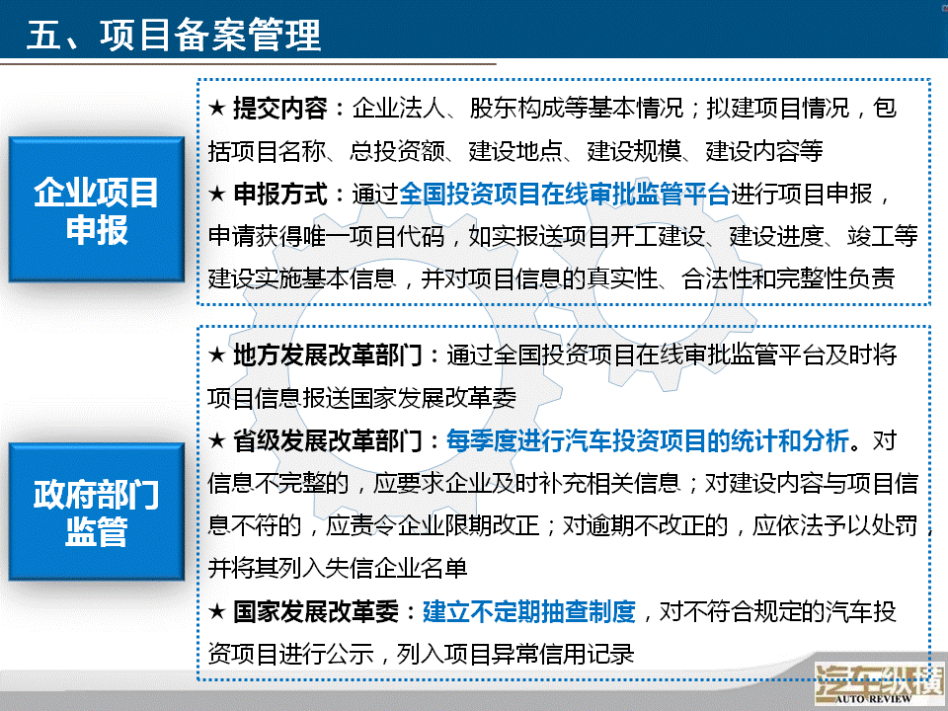Click the bold heading 申报方式
The height and width of the screenshot is (711, 948).
pos(279,195)
